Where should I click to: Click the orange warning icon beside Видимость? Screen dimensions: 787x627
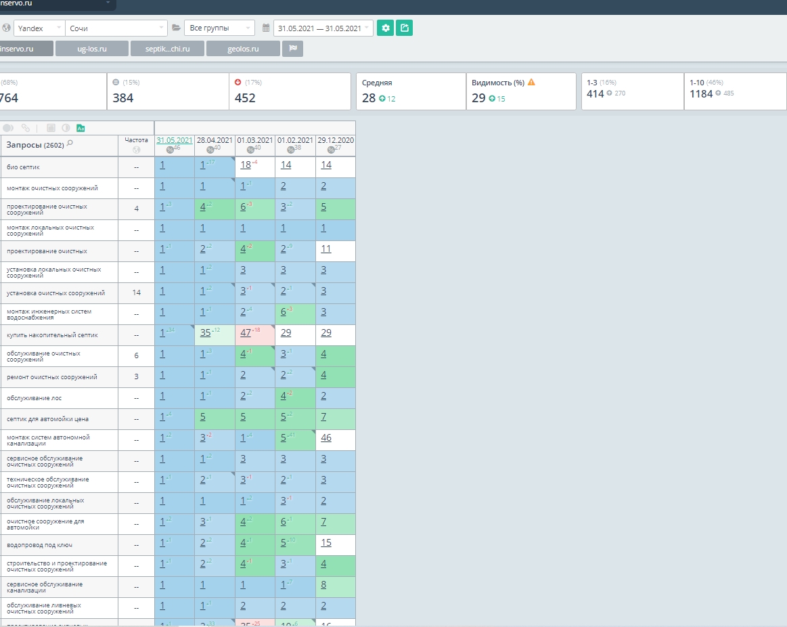coord(531,83)
